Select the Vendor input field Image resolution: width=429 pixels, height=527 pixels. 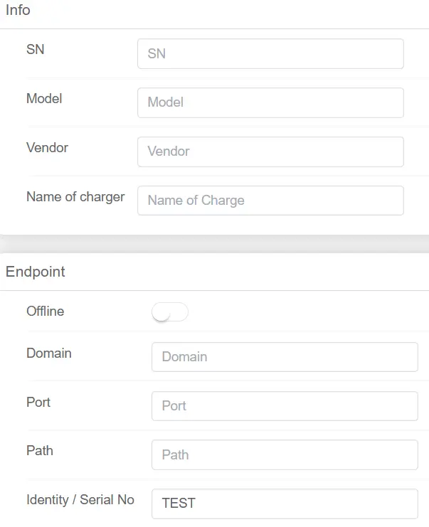pos(270,151)
